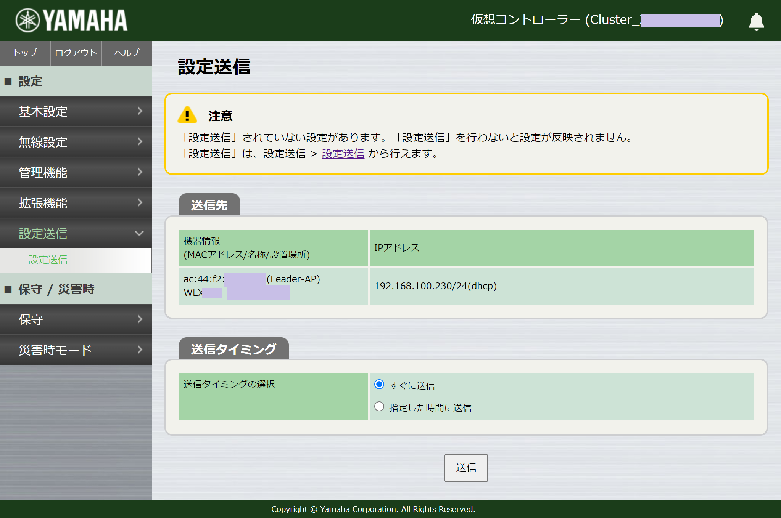
Task: Open the ヘルプ menu item
Action: (126, 53)
